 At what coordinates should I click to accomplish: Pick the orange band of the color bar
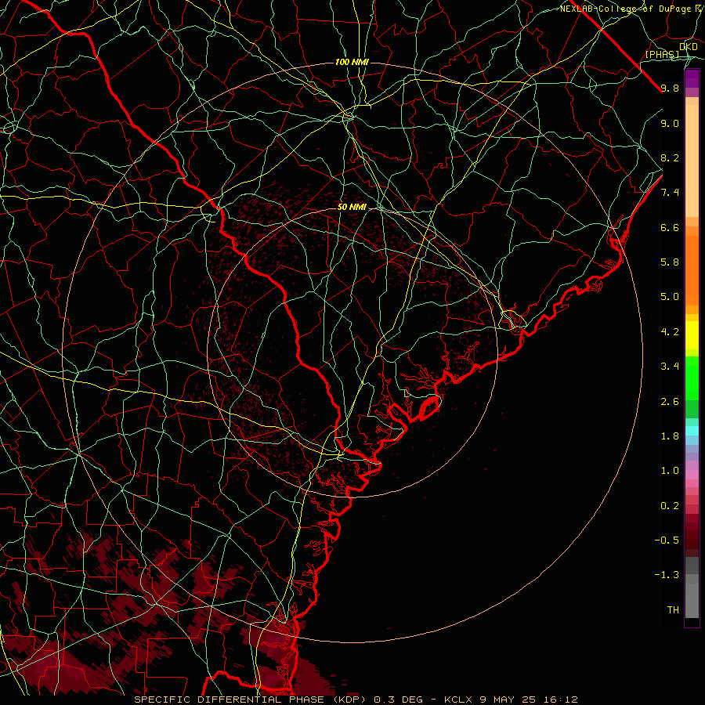(692, 269)
